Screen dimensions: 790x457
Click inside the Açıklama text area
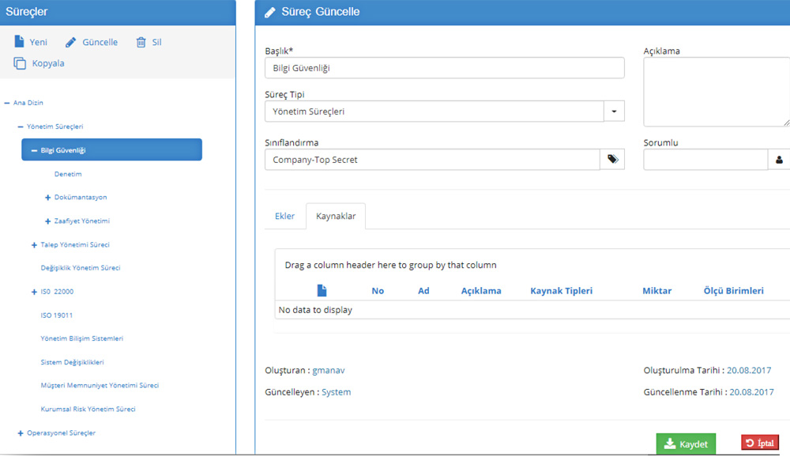click(716, 93)
